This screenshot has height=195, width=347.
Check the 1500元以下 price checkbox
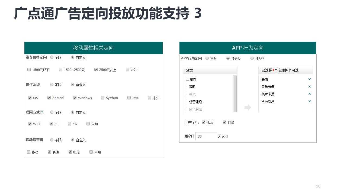29,70
